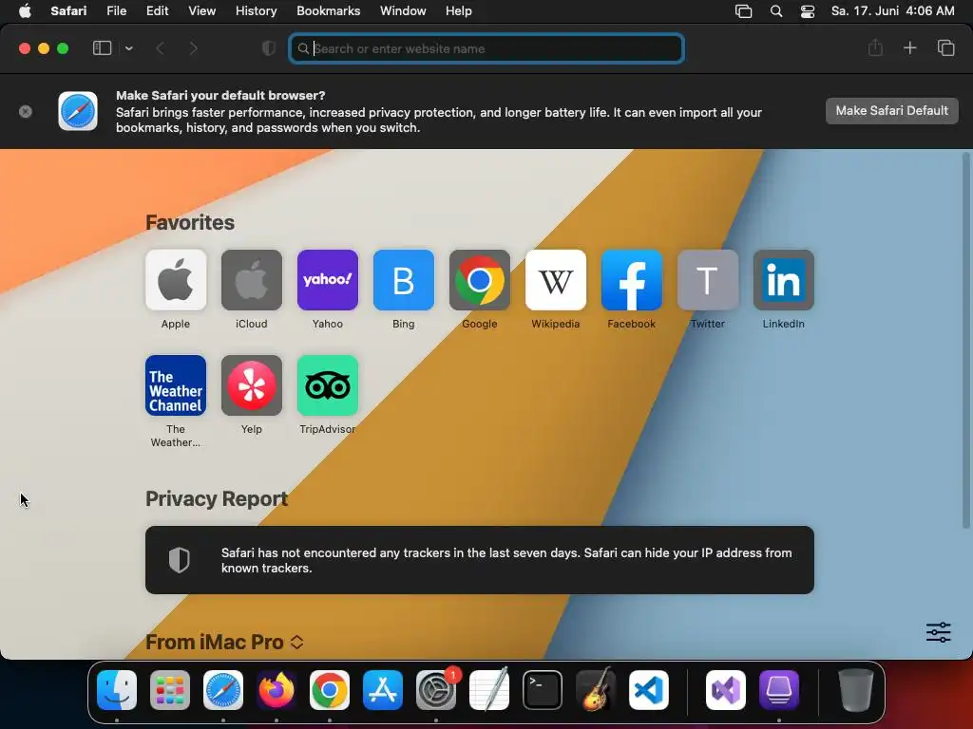Open the File menu
The width and height of the screenshot is (973, 729).
pos(116,11)
